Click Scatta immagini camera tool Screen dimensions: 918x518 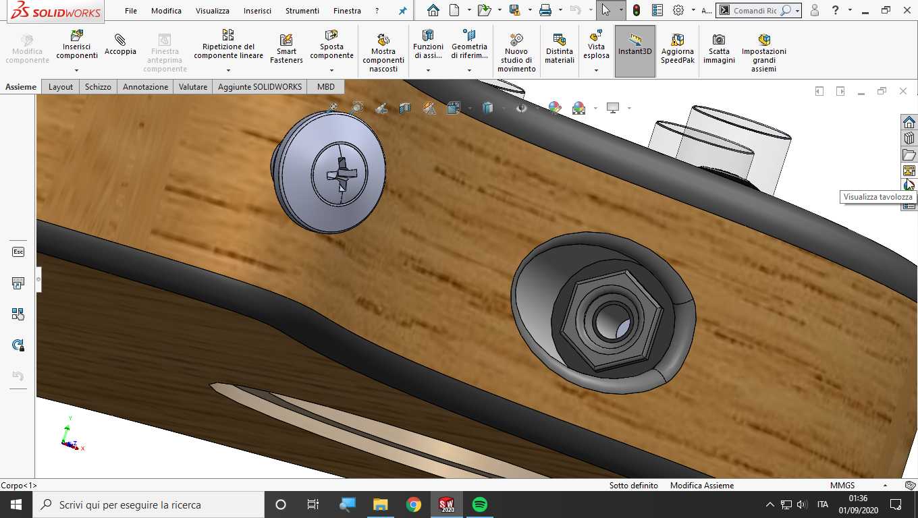pos(719,49)
